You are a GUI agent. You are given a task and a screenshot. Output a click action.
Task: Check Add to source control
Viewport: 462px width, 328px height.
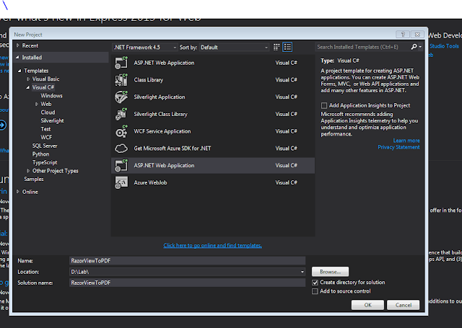315,291
